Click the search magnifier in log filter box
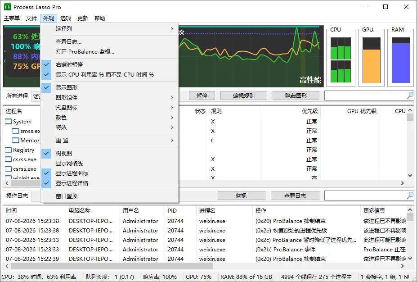This screenshot has height=282, width=417. 410,196
